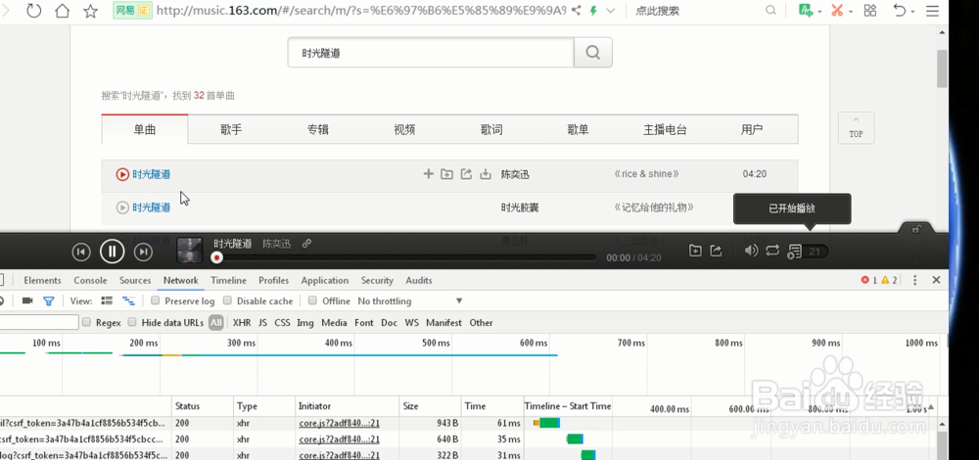Click the download icon in first song row
Screen dimensions: 979x460
click(486, 174)
